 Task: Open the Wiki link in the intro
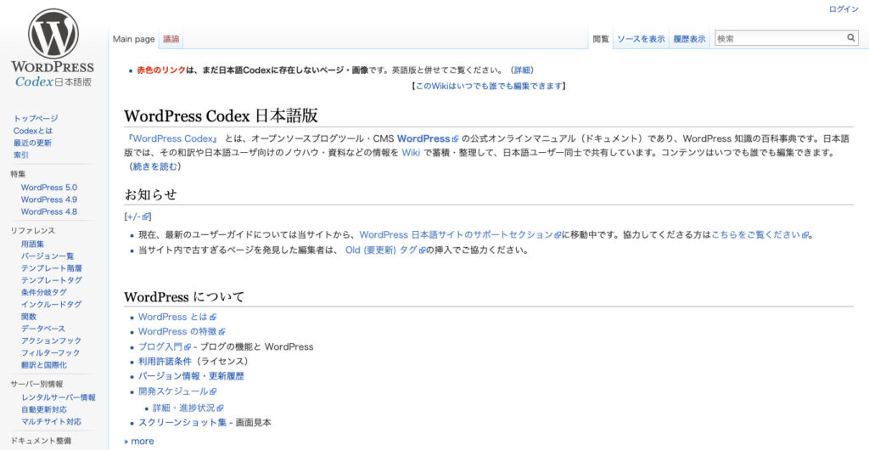(x=411, y=152)
